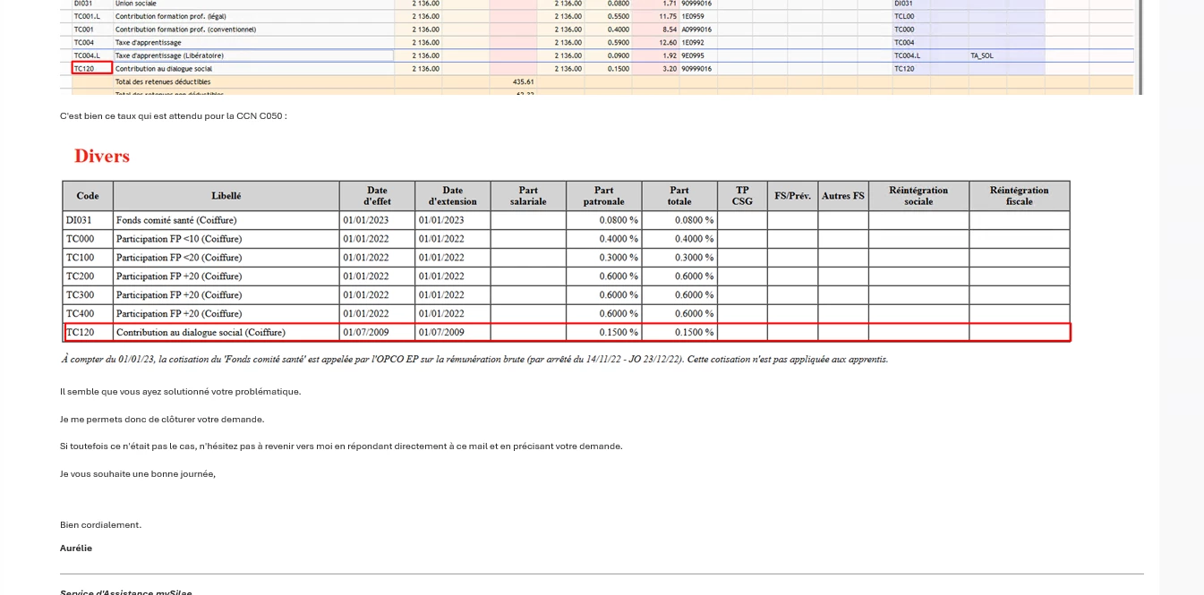Image resolution: width=1204 pixels, height=595 pixels.
Task: Click 'C'est bien ce taux qui est attendu' sentence
Action: (174, 116)
